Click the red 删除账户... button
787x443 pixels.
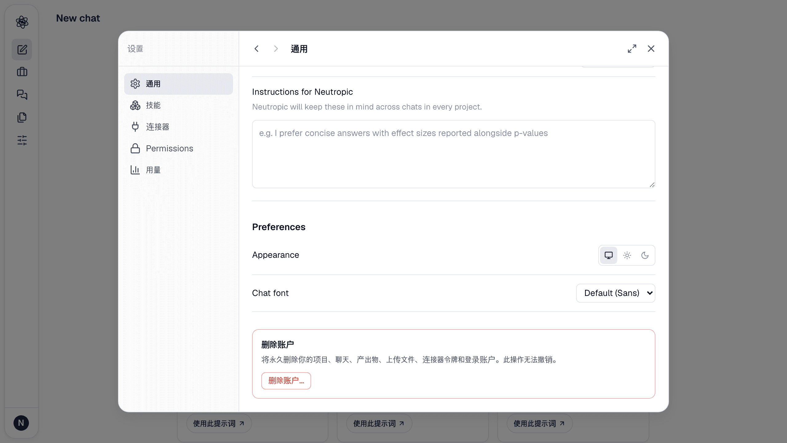[286, 381]
